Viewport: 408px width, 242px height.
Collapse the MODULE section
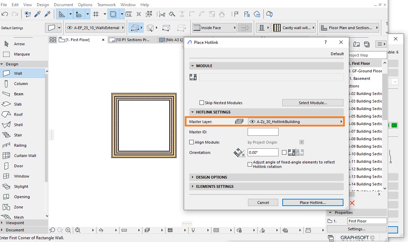193,66
